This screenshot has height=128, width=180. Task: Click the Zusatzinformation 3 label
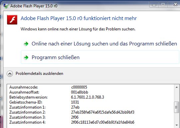(27, 117)
